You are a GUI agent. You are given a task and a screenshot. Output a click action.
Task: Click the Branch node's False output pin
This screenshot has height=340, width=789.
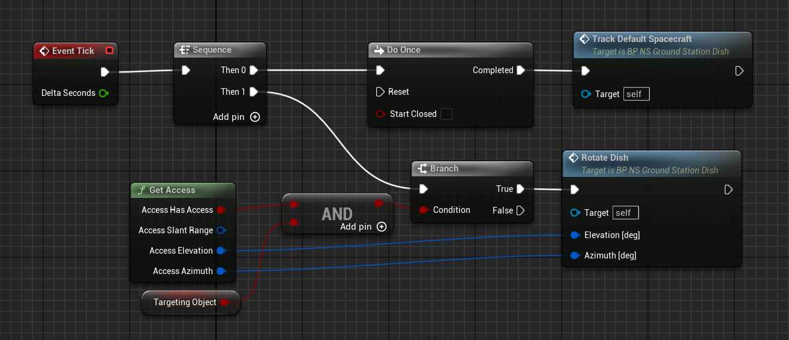coord(520,210)
